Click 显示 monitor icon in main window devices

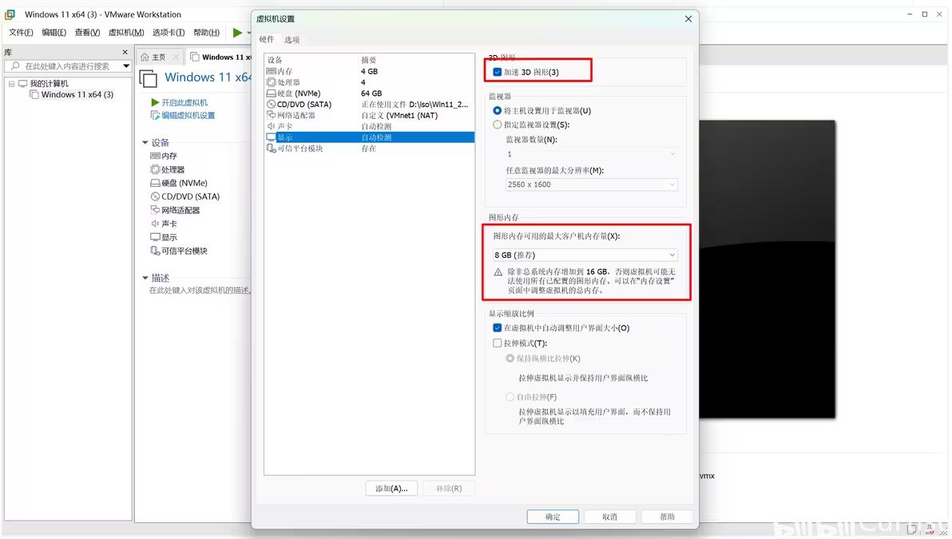tap(155, 237)
